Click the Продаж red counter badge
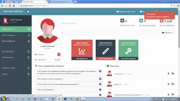180x101 pixels. [59, 54]
